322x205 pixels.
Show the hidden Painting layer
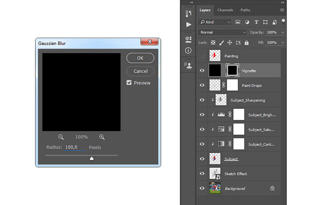coord(202,55)
